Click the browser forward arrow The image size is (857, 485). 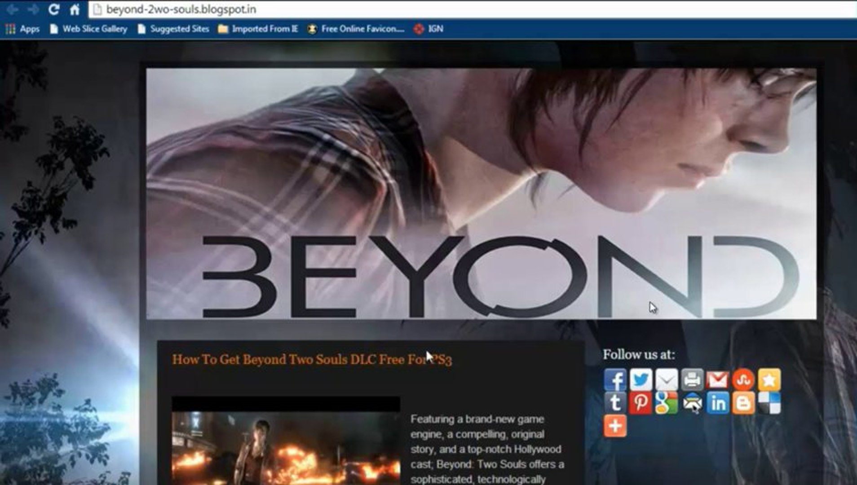point(33,9)
